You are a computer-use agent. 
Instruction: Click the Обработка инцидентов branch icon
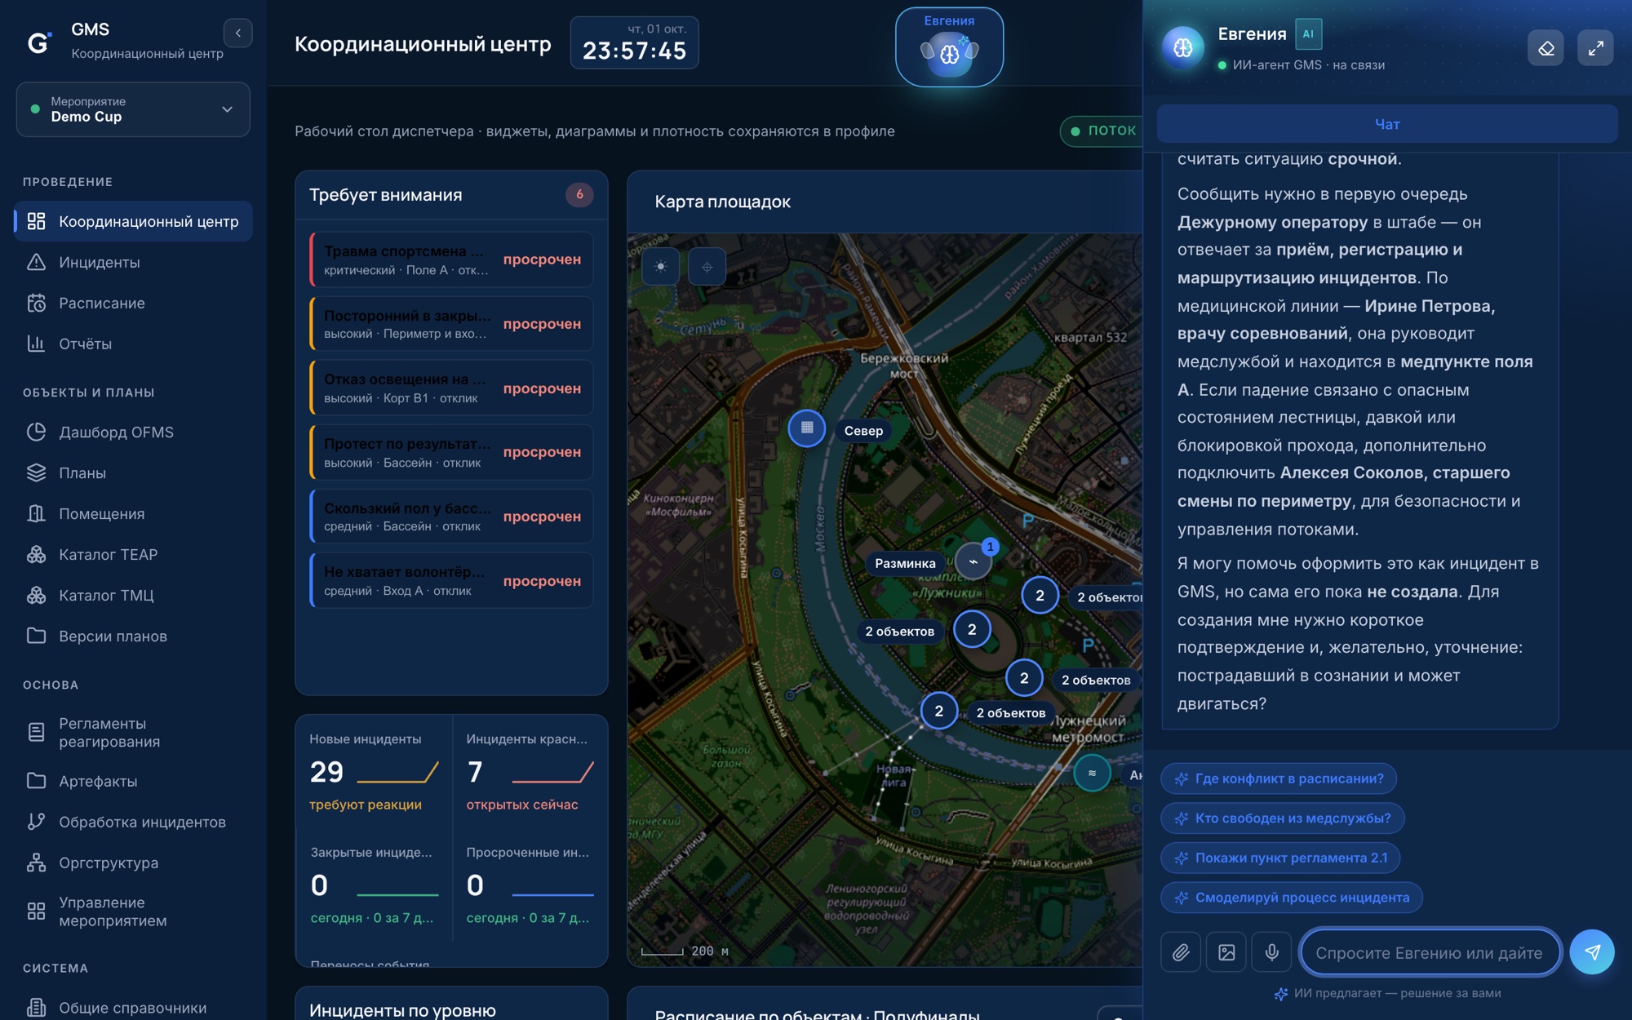[36, 822]
